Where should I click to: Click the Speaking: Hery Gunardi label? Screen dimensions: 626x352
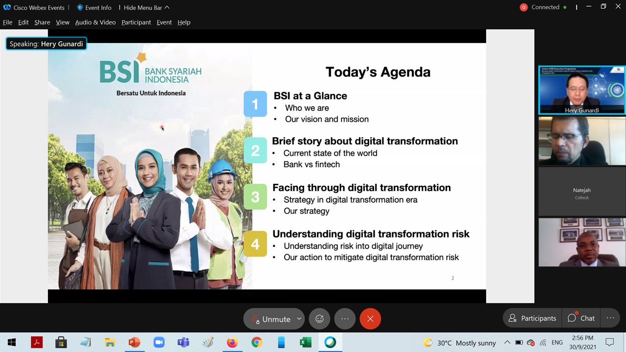[x=46, y=44]
